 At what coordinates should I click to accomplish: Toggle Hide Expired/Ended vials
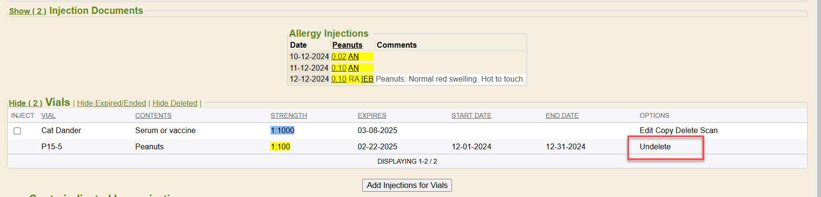111,103
